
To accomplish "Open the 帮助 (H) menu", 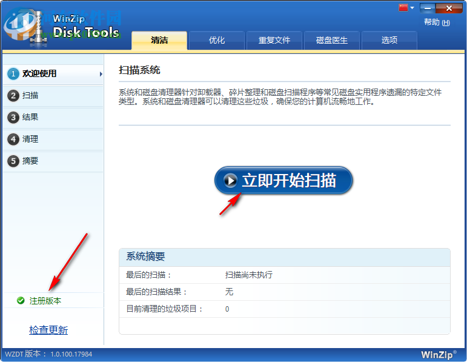I will (x=437, y=22).
